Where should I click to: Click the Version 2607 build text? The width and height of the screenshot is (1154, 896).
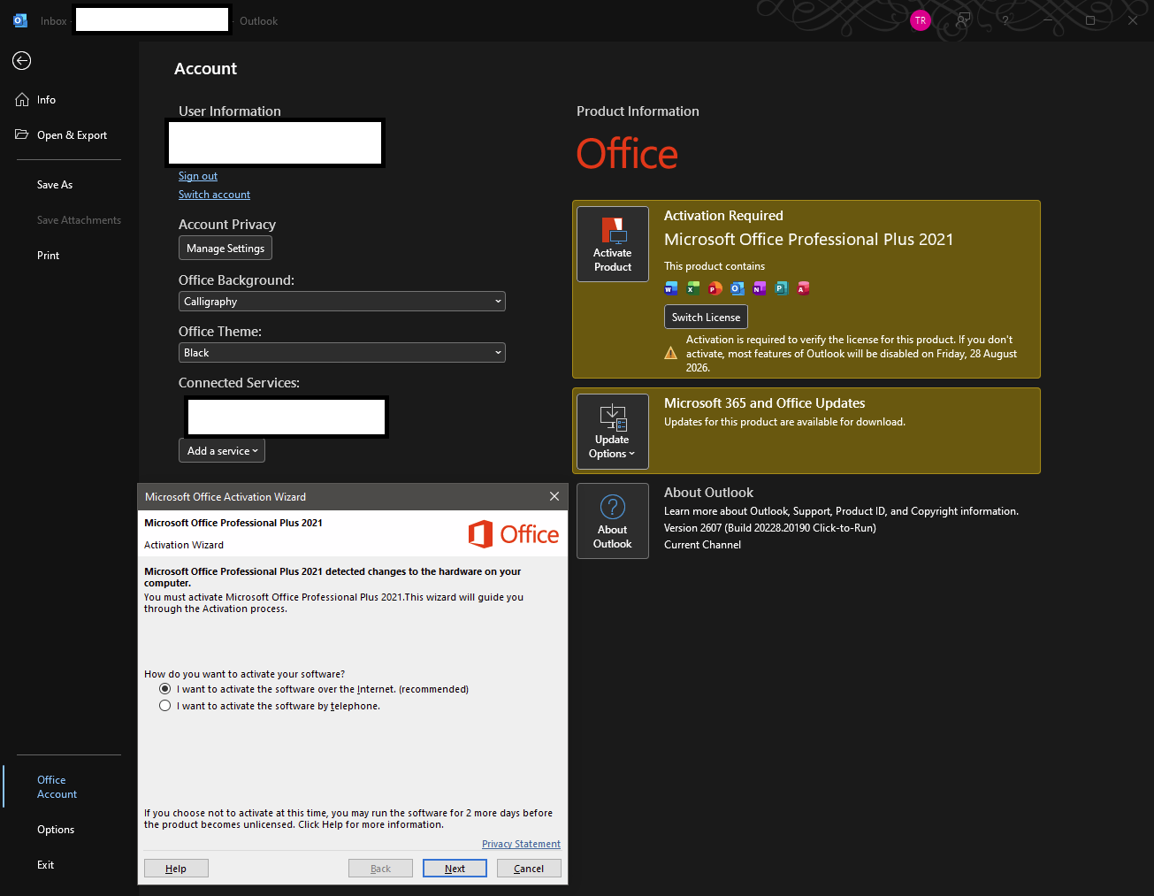point(770,528)
